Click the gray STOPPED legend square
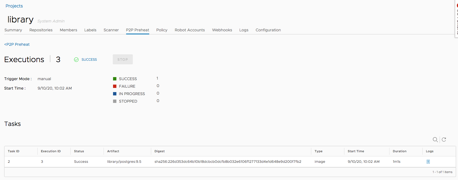 [115, 101]
